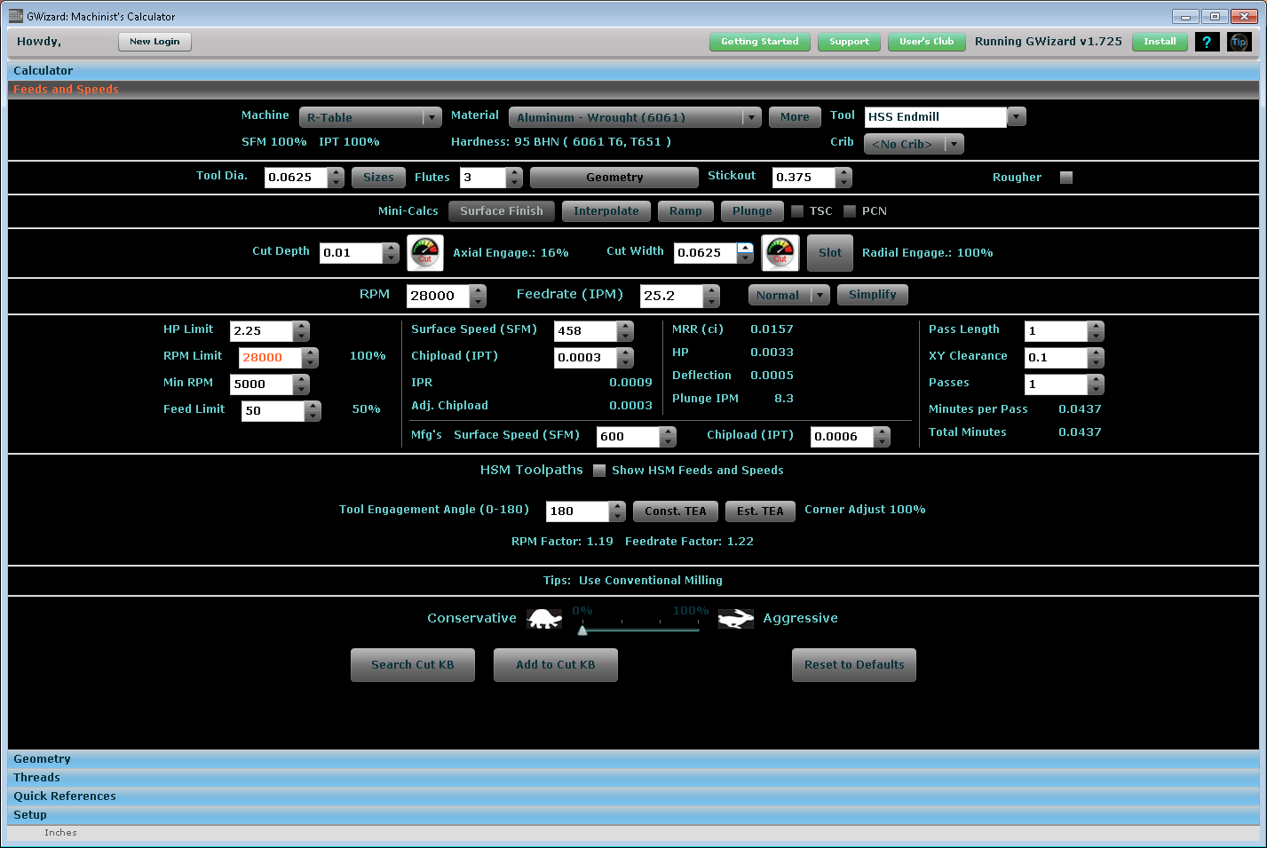This screenshot has width=1267, height=848.
Task: Click the Aggressive hare icon
Action: (x=735, y=619)
